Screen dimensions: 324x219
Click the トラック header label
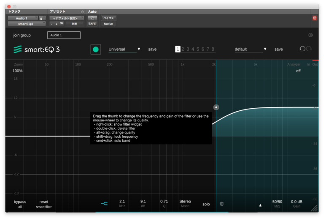point(14,11)
